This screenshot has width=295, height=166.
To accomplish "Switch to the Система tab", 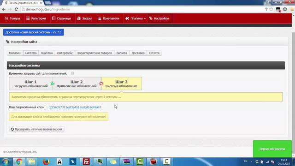I will [31, 53].
